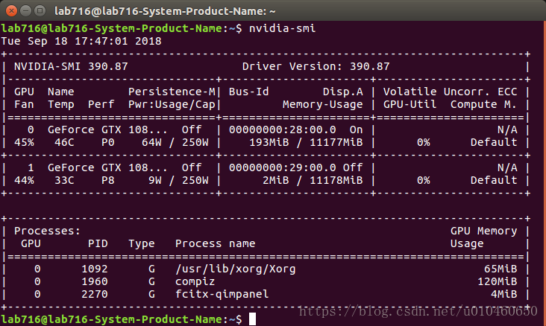Click fan speed 44%
The width and height of the screenshot is (546, 326).
25,180
